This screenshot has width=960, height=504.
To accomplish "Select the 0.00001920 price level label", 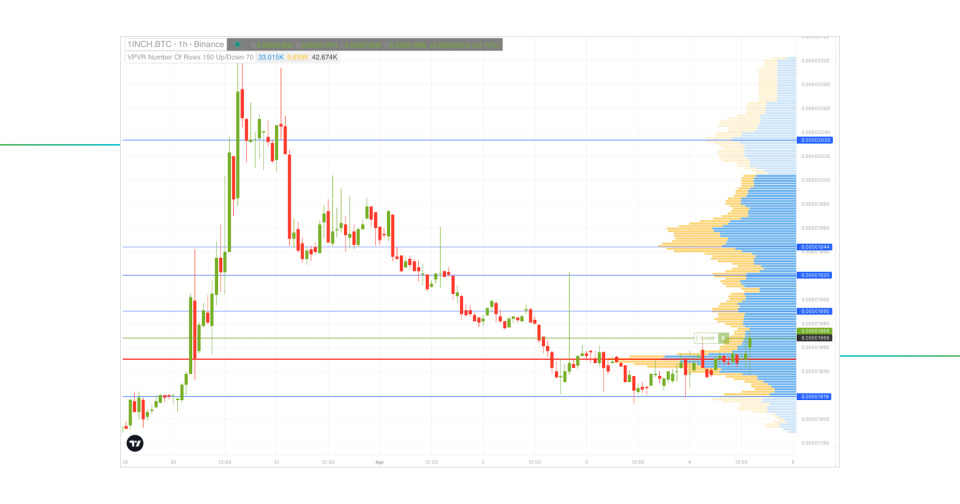I will pyautogui.click(x=815, y=275).
